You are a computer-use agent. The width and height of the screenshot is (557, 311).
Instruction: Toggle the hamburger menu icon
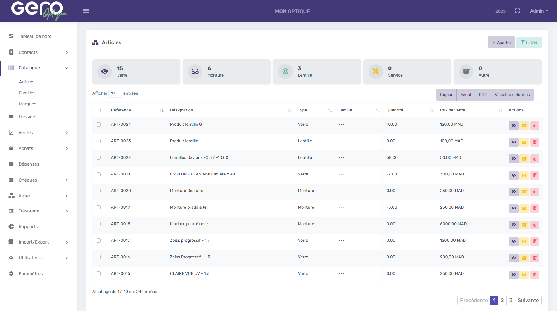[x=86, y=11]
